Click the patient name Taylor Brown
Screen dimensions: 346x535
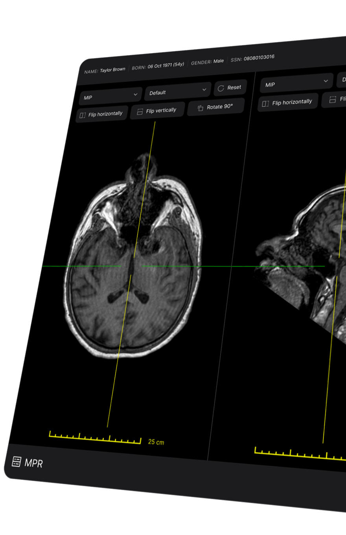(112, 70)
